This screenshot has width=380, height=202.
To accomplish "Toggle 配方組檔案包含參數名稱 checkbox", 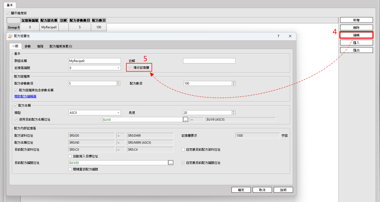I will tap(16, 90).
